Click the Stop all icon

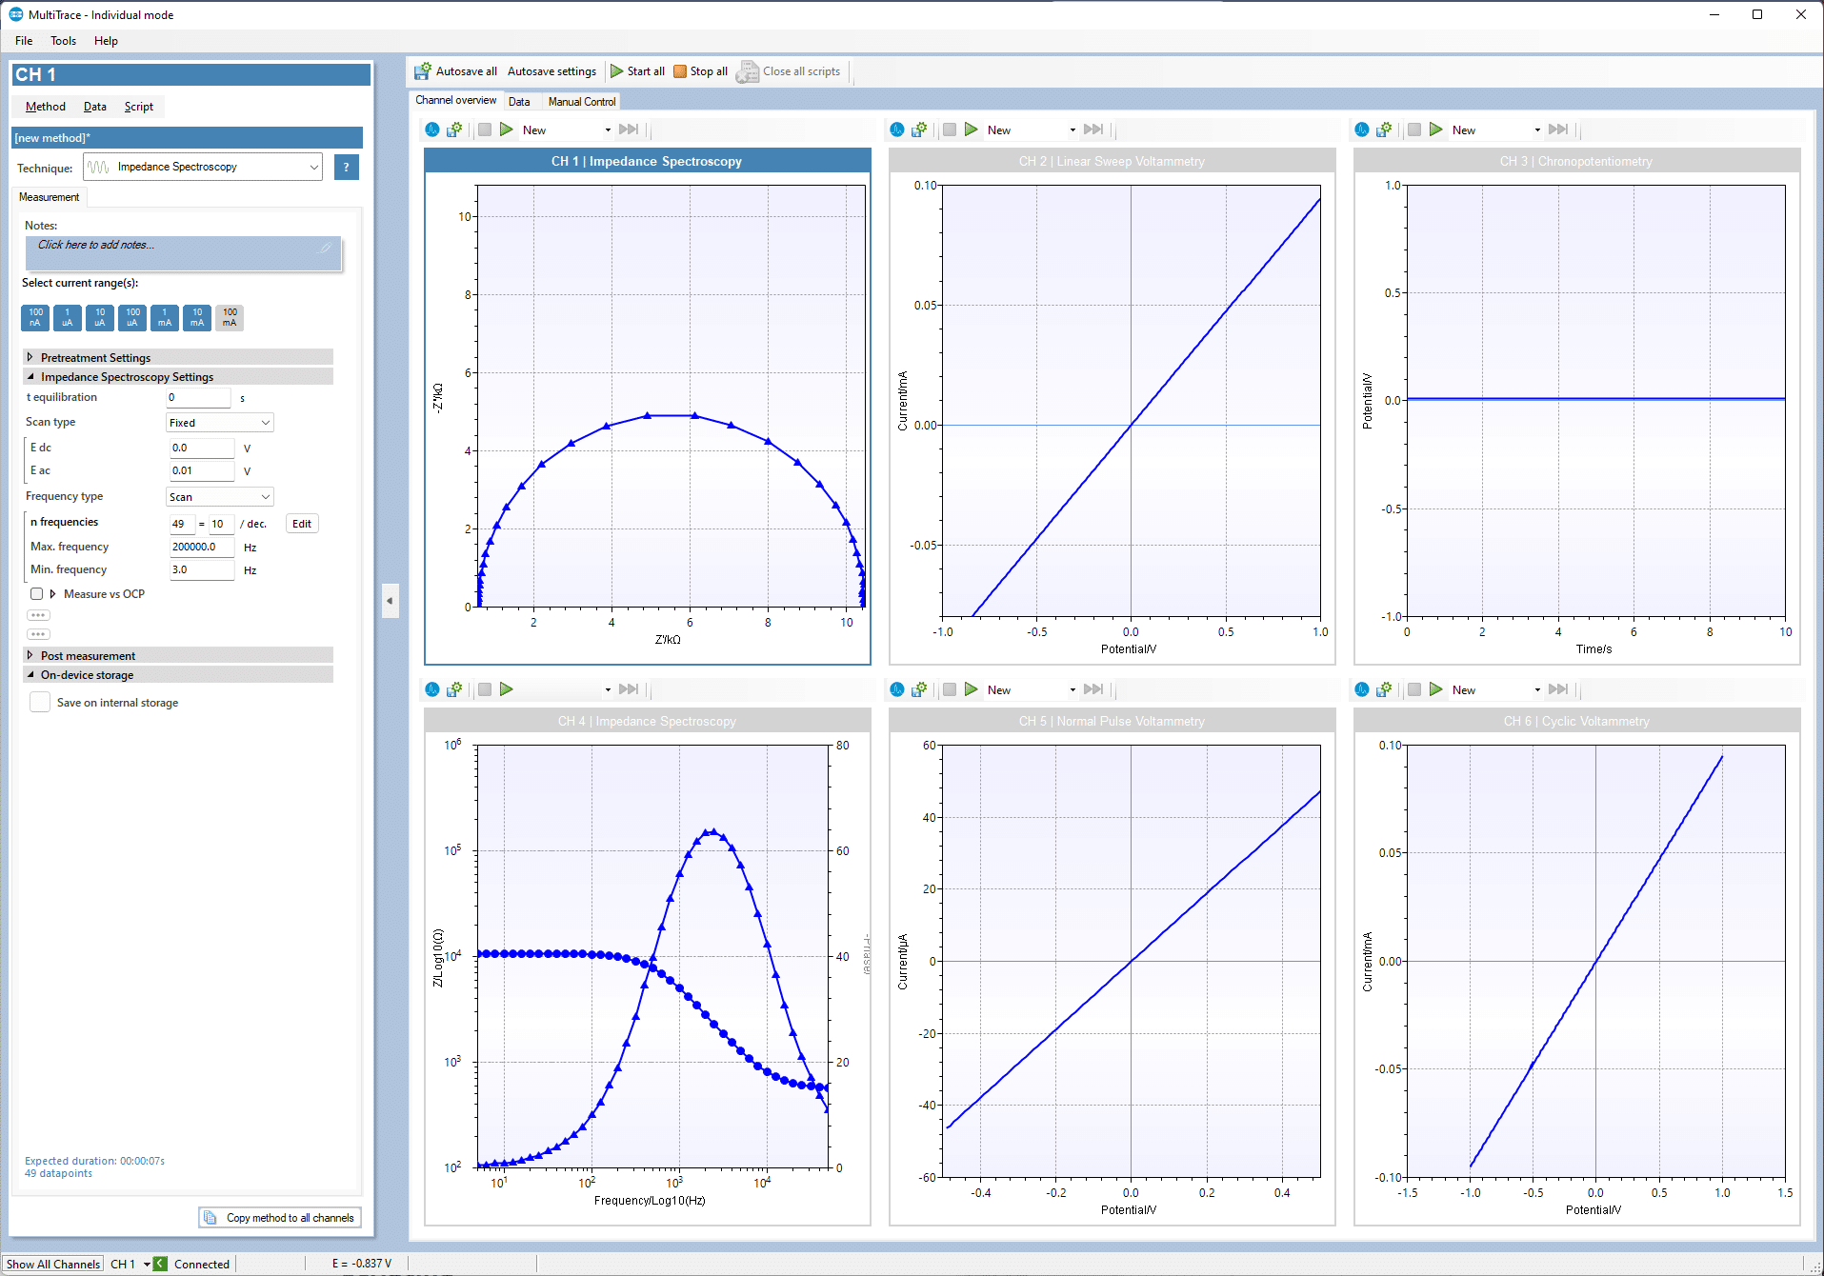(x=680, y=71)
